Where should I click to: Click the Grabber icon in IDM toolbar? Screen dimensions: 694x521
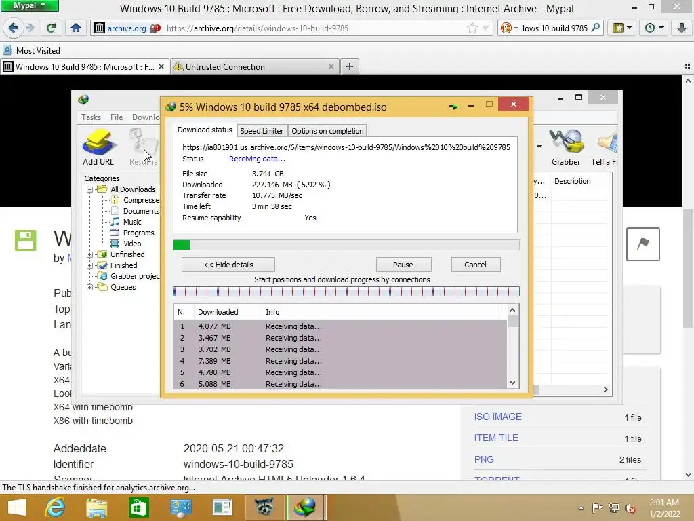(566, 147)
